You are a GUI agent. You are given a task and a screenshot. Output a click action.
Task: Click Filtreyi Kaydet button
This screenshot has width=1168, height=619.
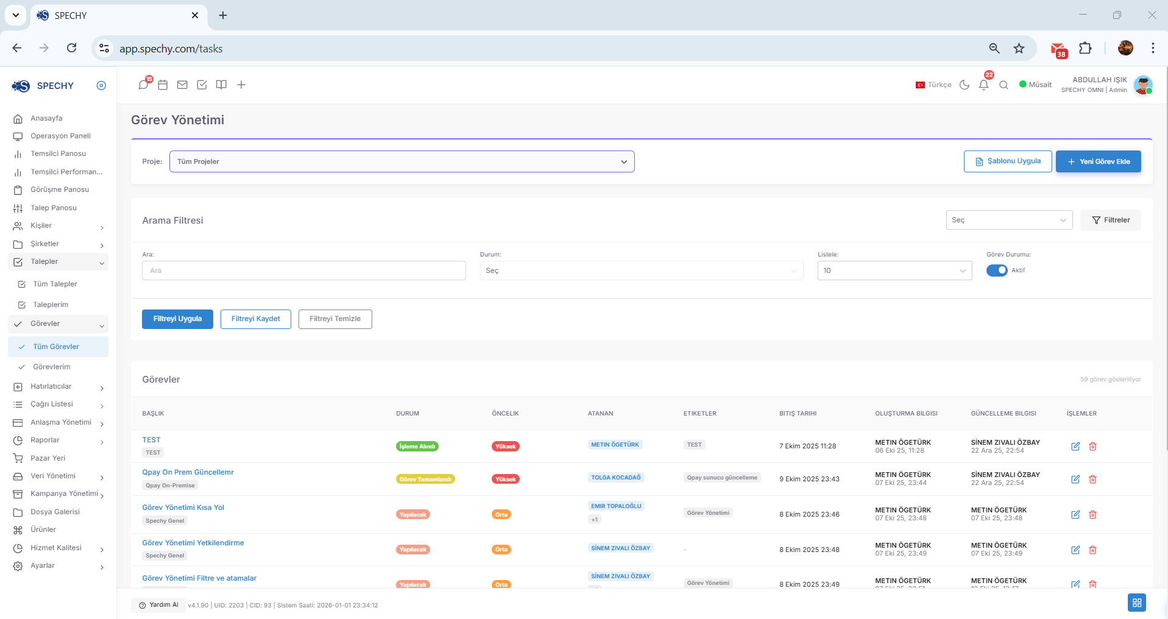tap(256, 319)
